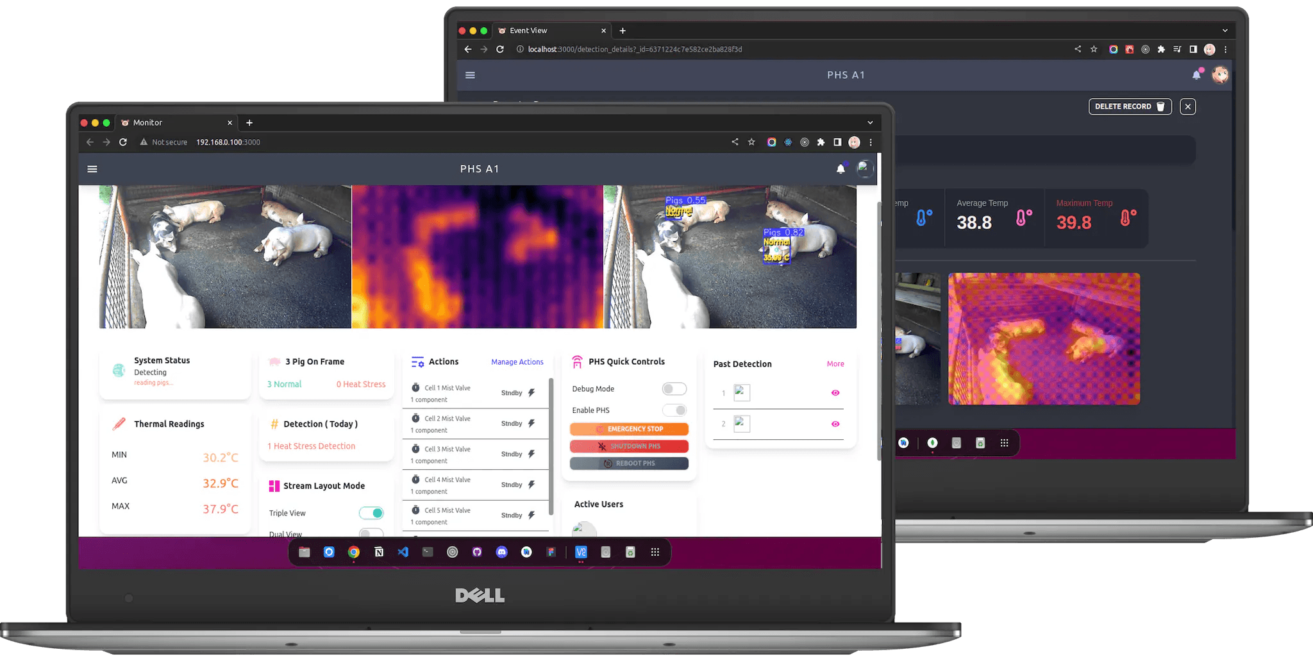
Task: View past detection 1 via eye icon
Action: click(x=835, y=393)
